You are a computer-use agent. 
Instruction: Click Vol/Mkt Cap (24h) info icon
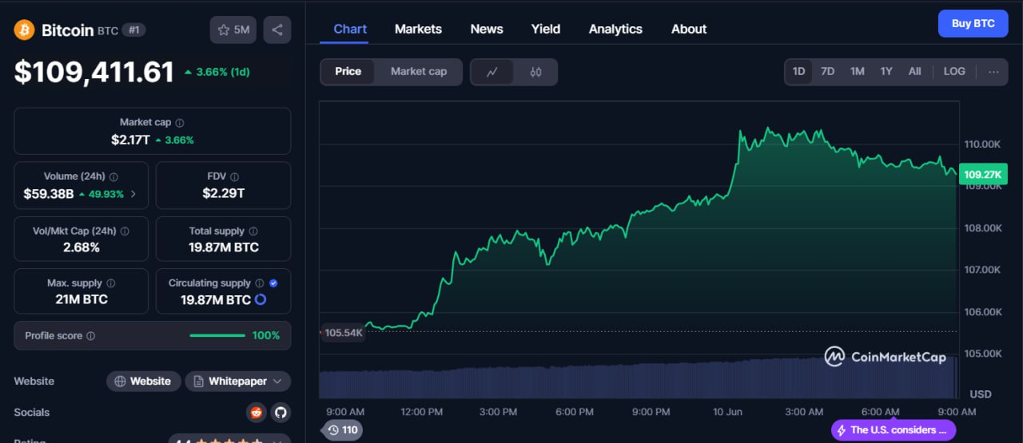pyautogui.click(x=124, y=231)
